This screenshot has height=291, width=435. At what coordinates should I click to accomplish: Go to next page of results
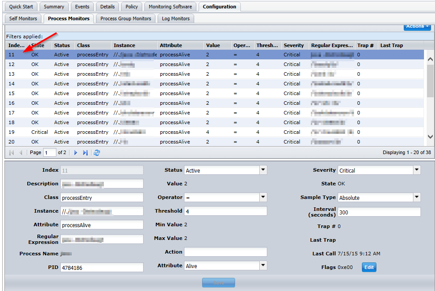pos(75,153)
